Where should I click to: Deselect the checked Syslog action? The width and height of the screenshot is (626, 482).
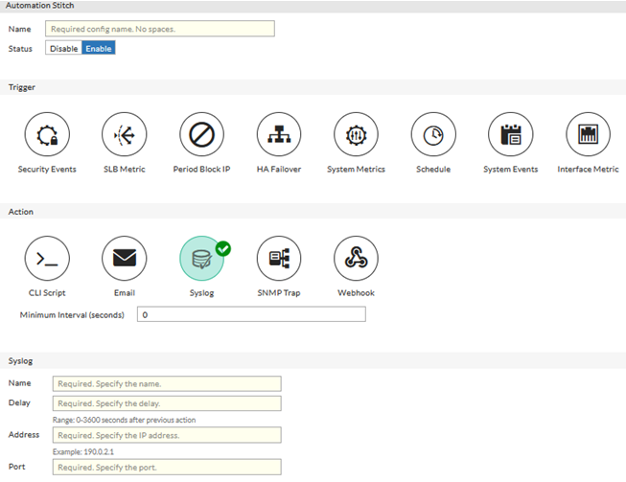click(x=201, y=258)
